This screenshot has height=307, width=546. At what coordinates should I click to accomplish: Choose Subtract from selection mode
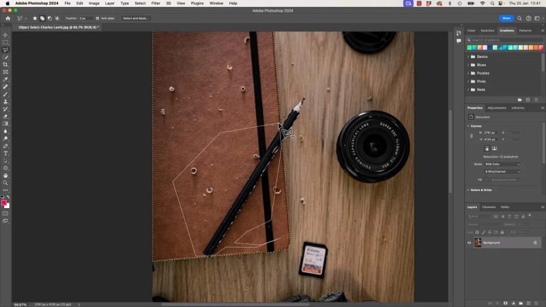pos(49,18)
